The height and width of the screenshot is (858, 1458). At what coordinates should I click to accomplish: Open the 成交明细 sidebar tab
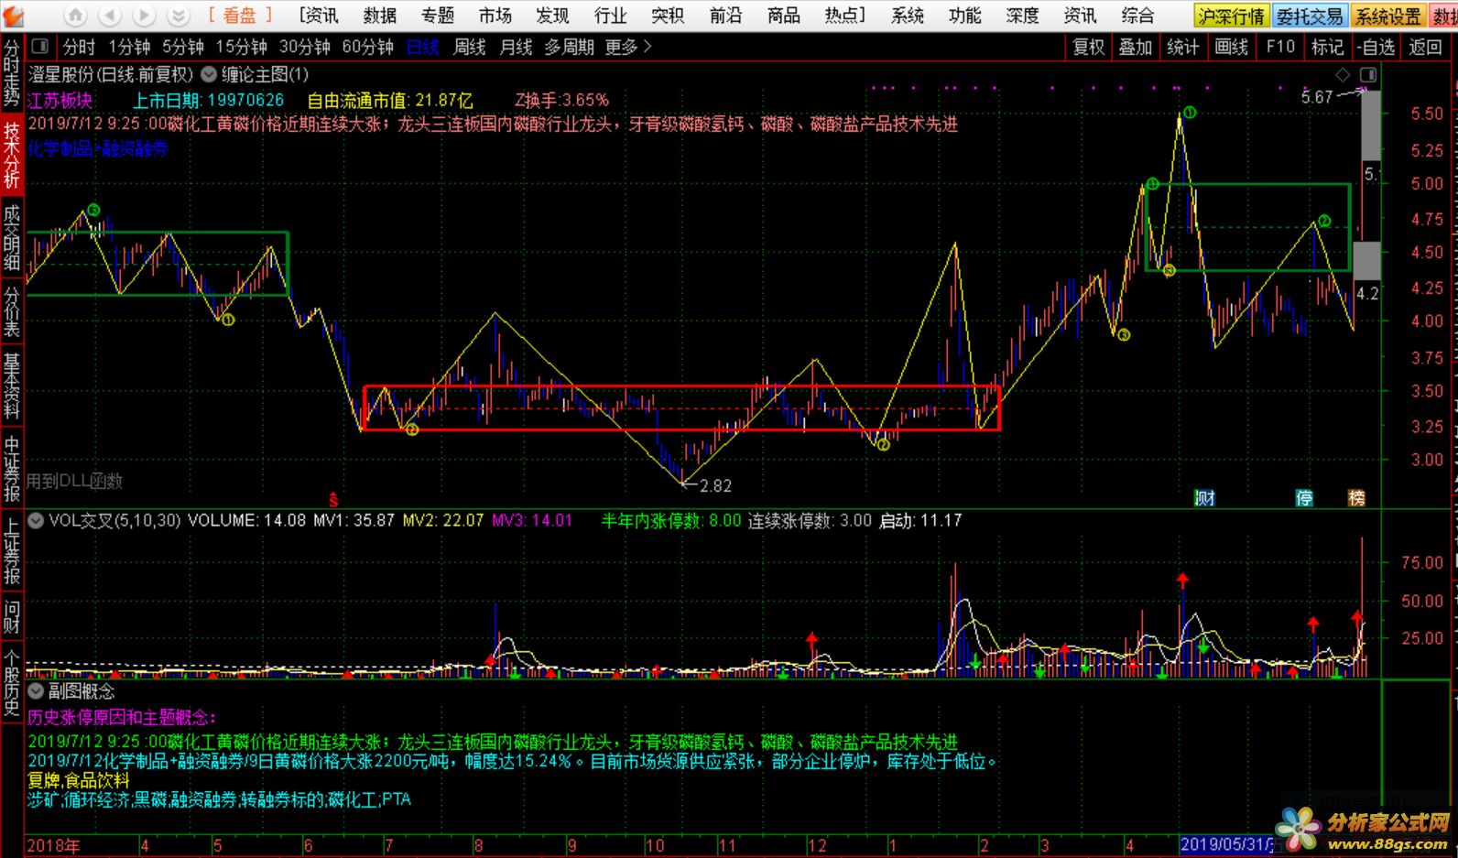coord(11,236)
